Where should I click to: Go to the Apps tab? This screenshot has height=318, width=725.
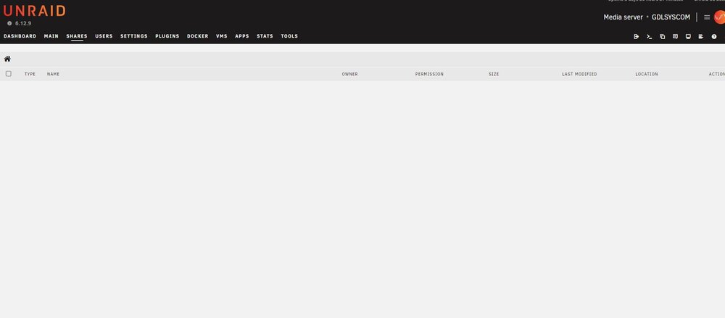coord(242,36)
